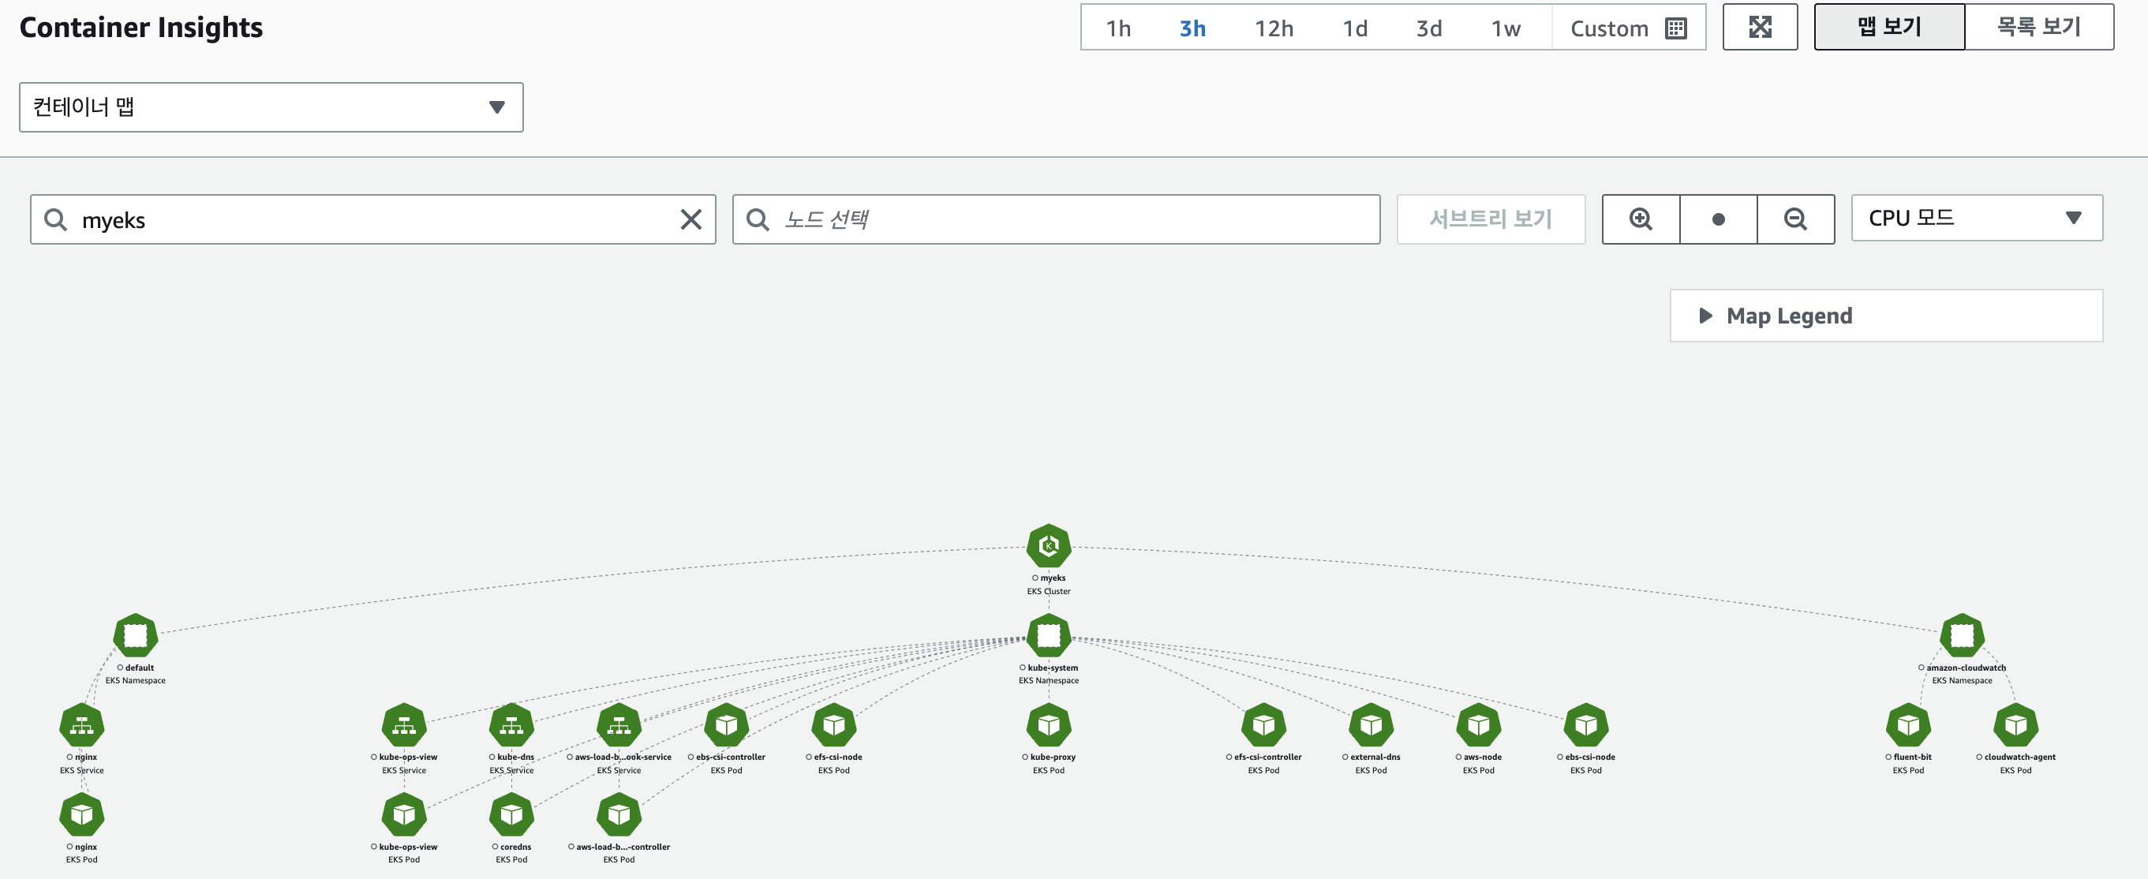Zoom in on the container map
Viewport: 2148px width, 879px height.
point(1640,219)
